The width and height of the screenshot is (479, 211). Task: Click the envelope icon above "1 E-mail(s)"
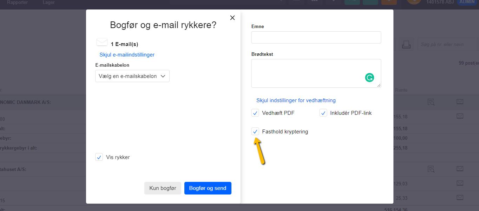point(102,42)
